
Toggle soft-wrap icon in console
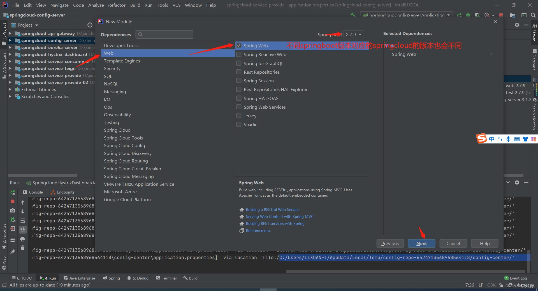(23, 221)
